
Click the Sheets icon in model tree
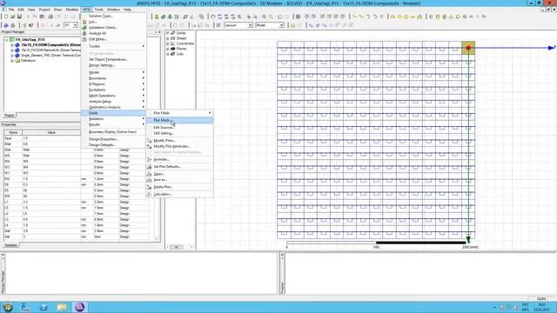tap(173, 38)
